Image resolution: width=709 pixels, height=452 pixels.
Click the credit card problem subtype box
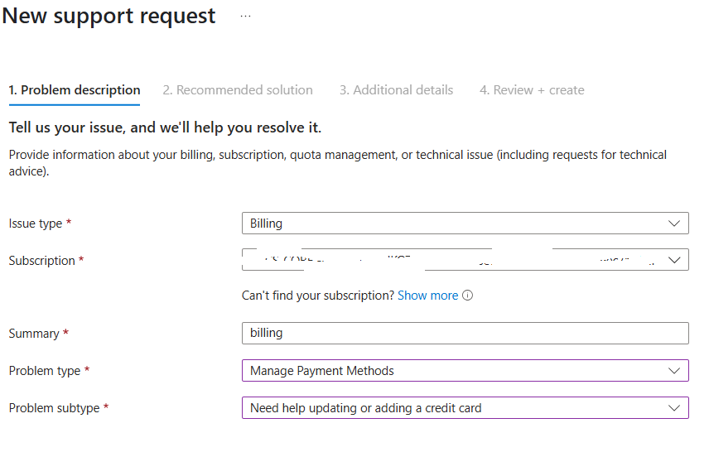pyautogui.click(x=465, y=407)
